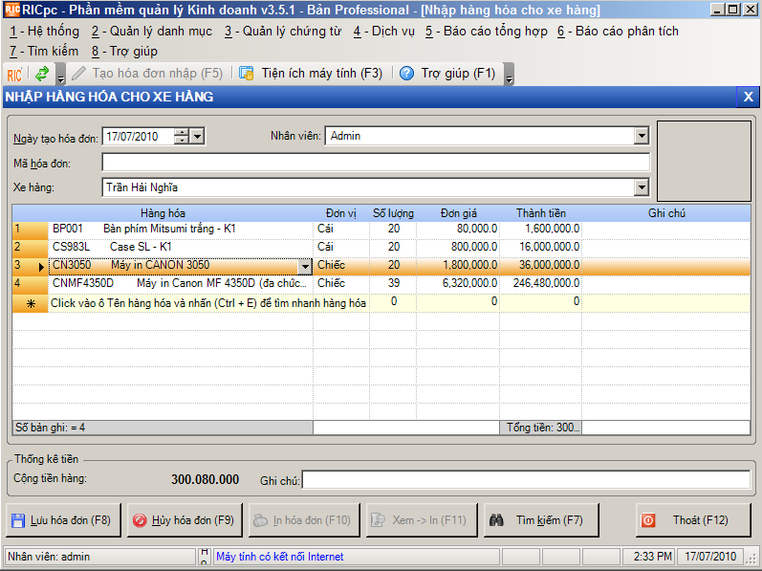Click the red power icon on Thoát

(648, 520)
